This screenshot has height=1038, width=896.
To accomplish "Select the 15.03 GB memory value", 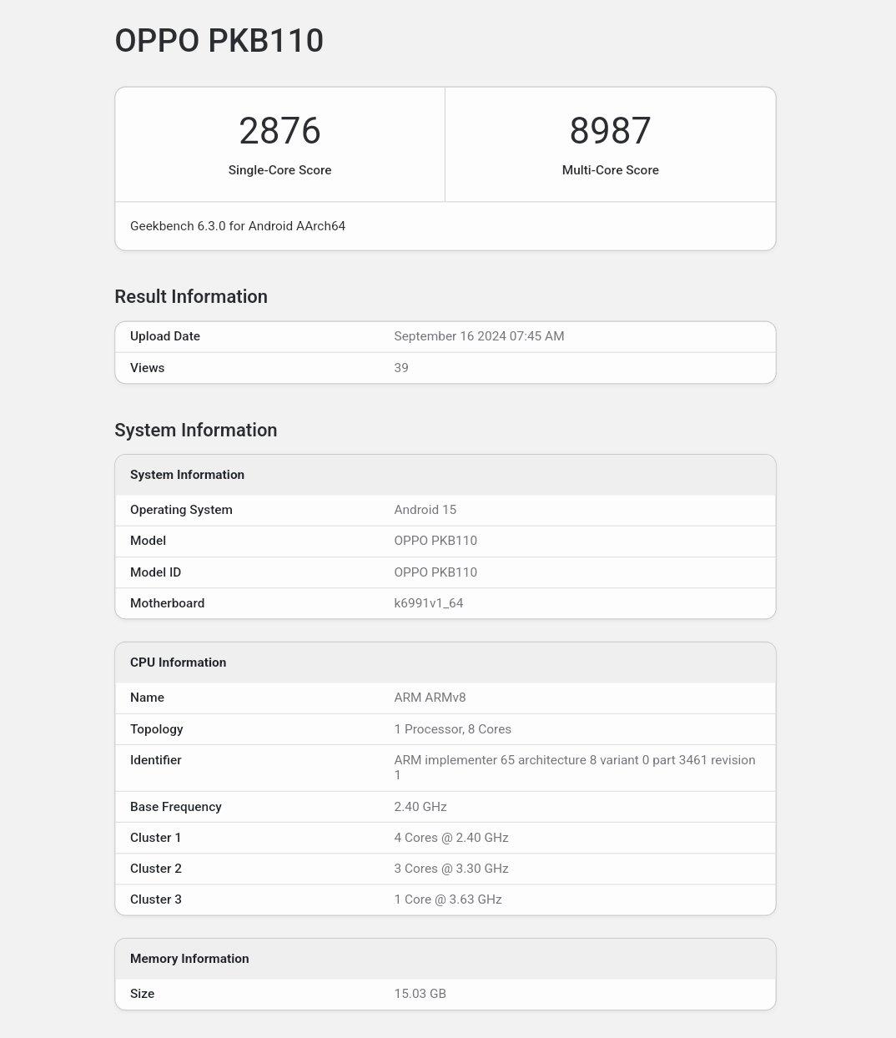I will pos(420,994).
